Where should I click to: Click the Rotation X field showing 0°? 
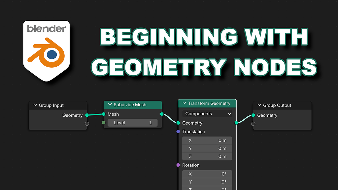(207, 174)
